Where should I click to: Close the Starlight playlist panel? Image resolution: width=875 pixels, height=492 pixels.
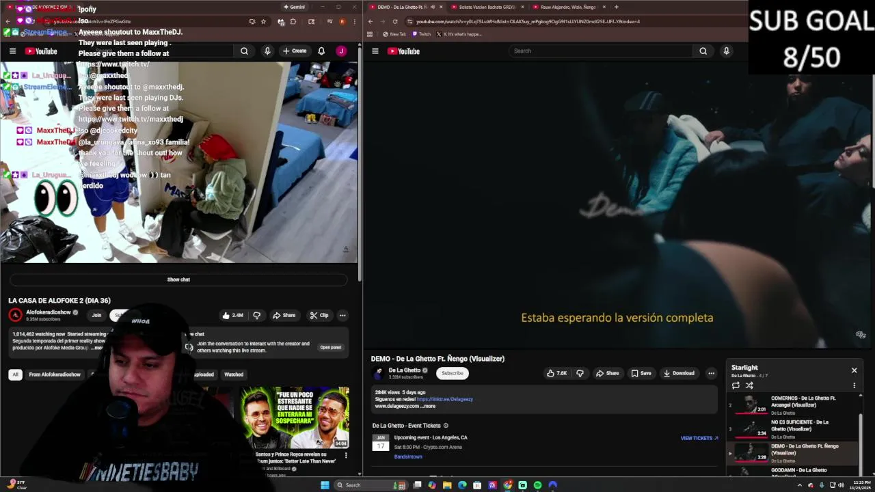[x=854, y=370]
